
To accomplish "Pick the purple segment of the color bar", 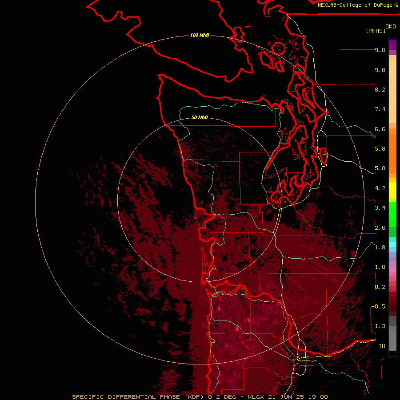I will (392, 44).
